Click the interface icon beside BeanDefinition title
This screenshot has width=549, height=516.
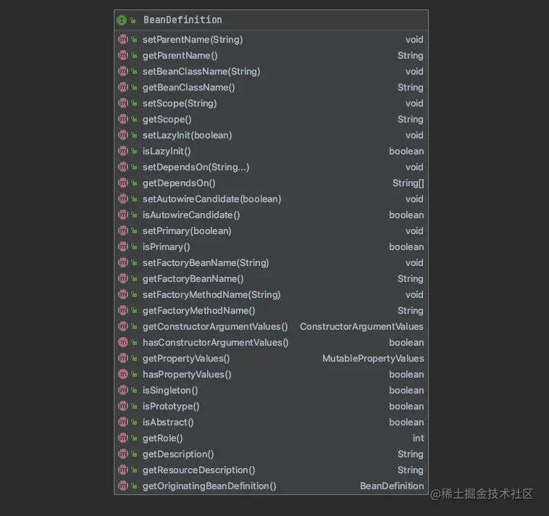coord(122,20)
